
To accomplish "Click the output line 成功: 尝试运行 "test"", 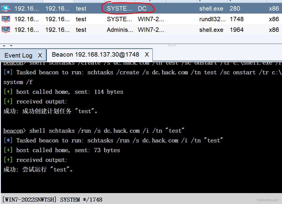I will (38, 170).
